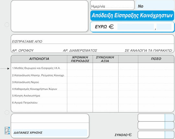Image resolution: width=175 pixels, height=139 pixels.
Task: Click the ΣΥΝΟΛΟ € total amount box
Action: [156, 135]
